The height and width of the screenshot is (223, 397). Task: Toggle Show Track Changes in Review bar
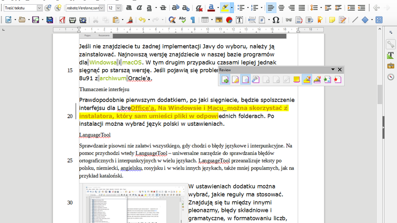pos(245,80)
